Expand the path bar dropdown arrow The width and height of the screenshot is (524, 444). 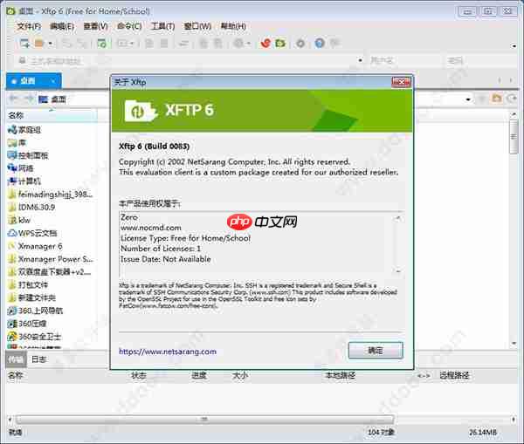pos(468,99)
